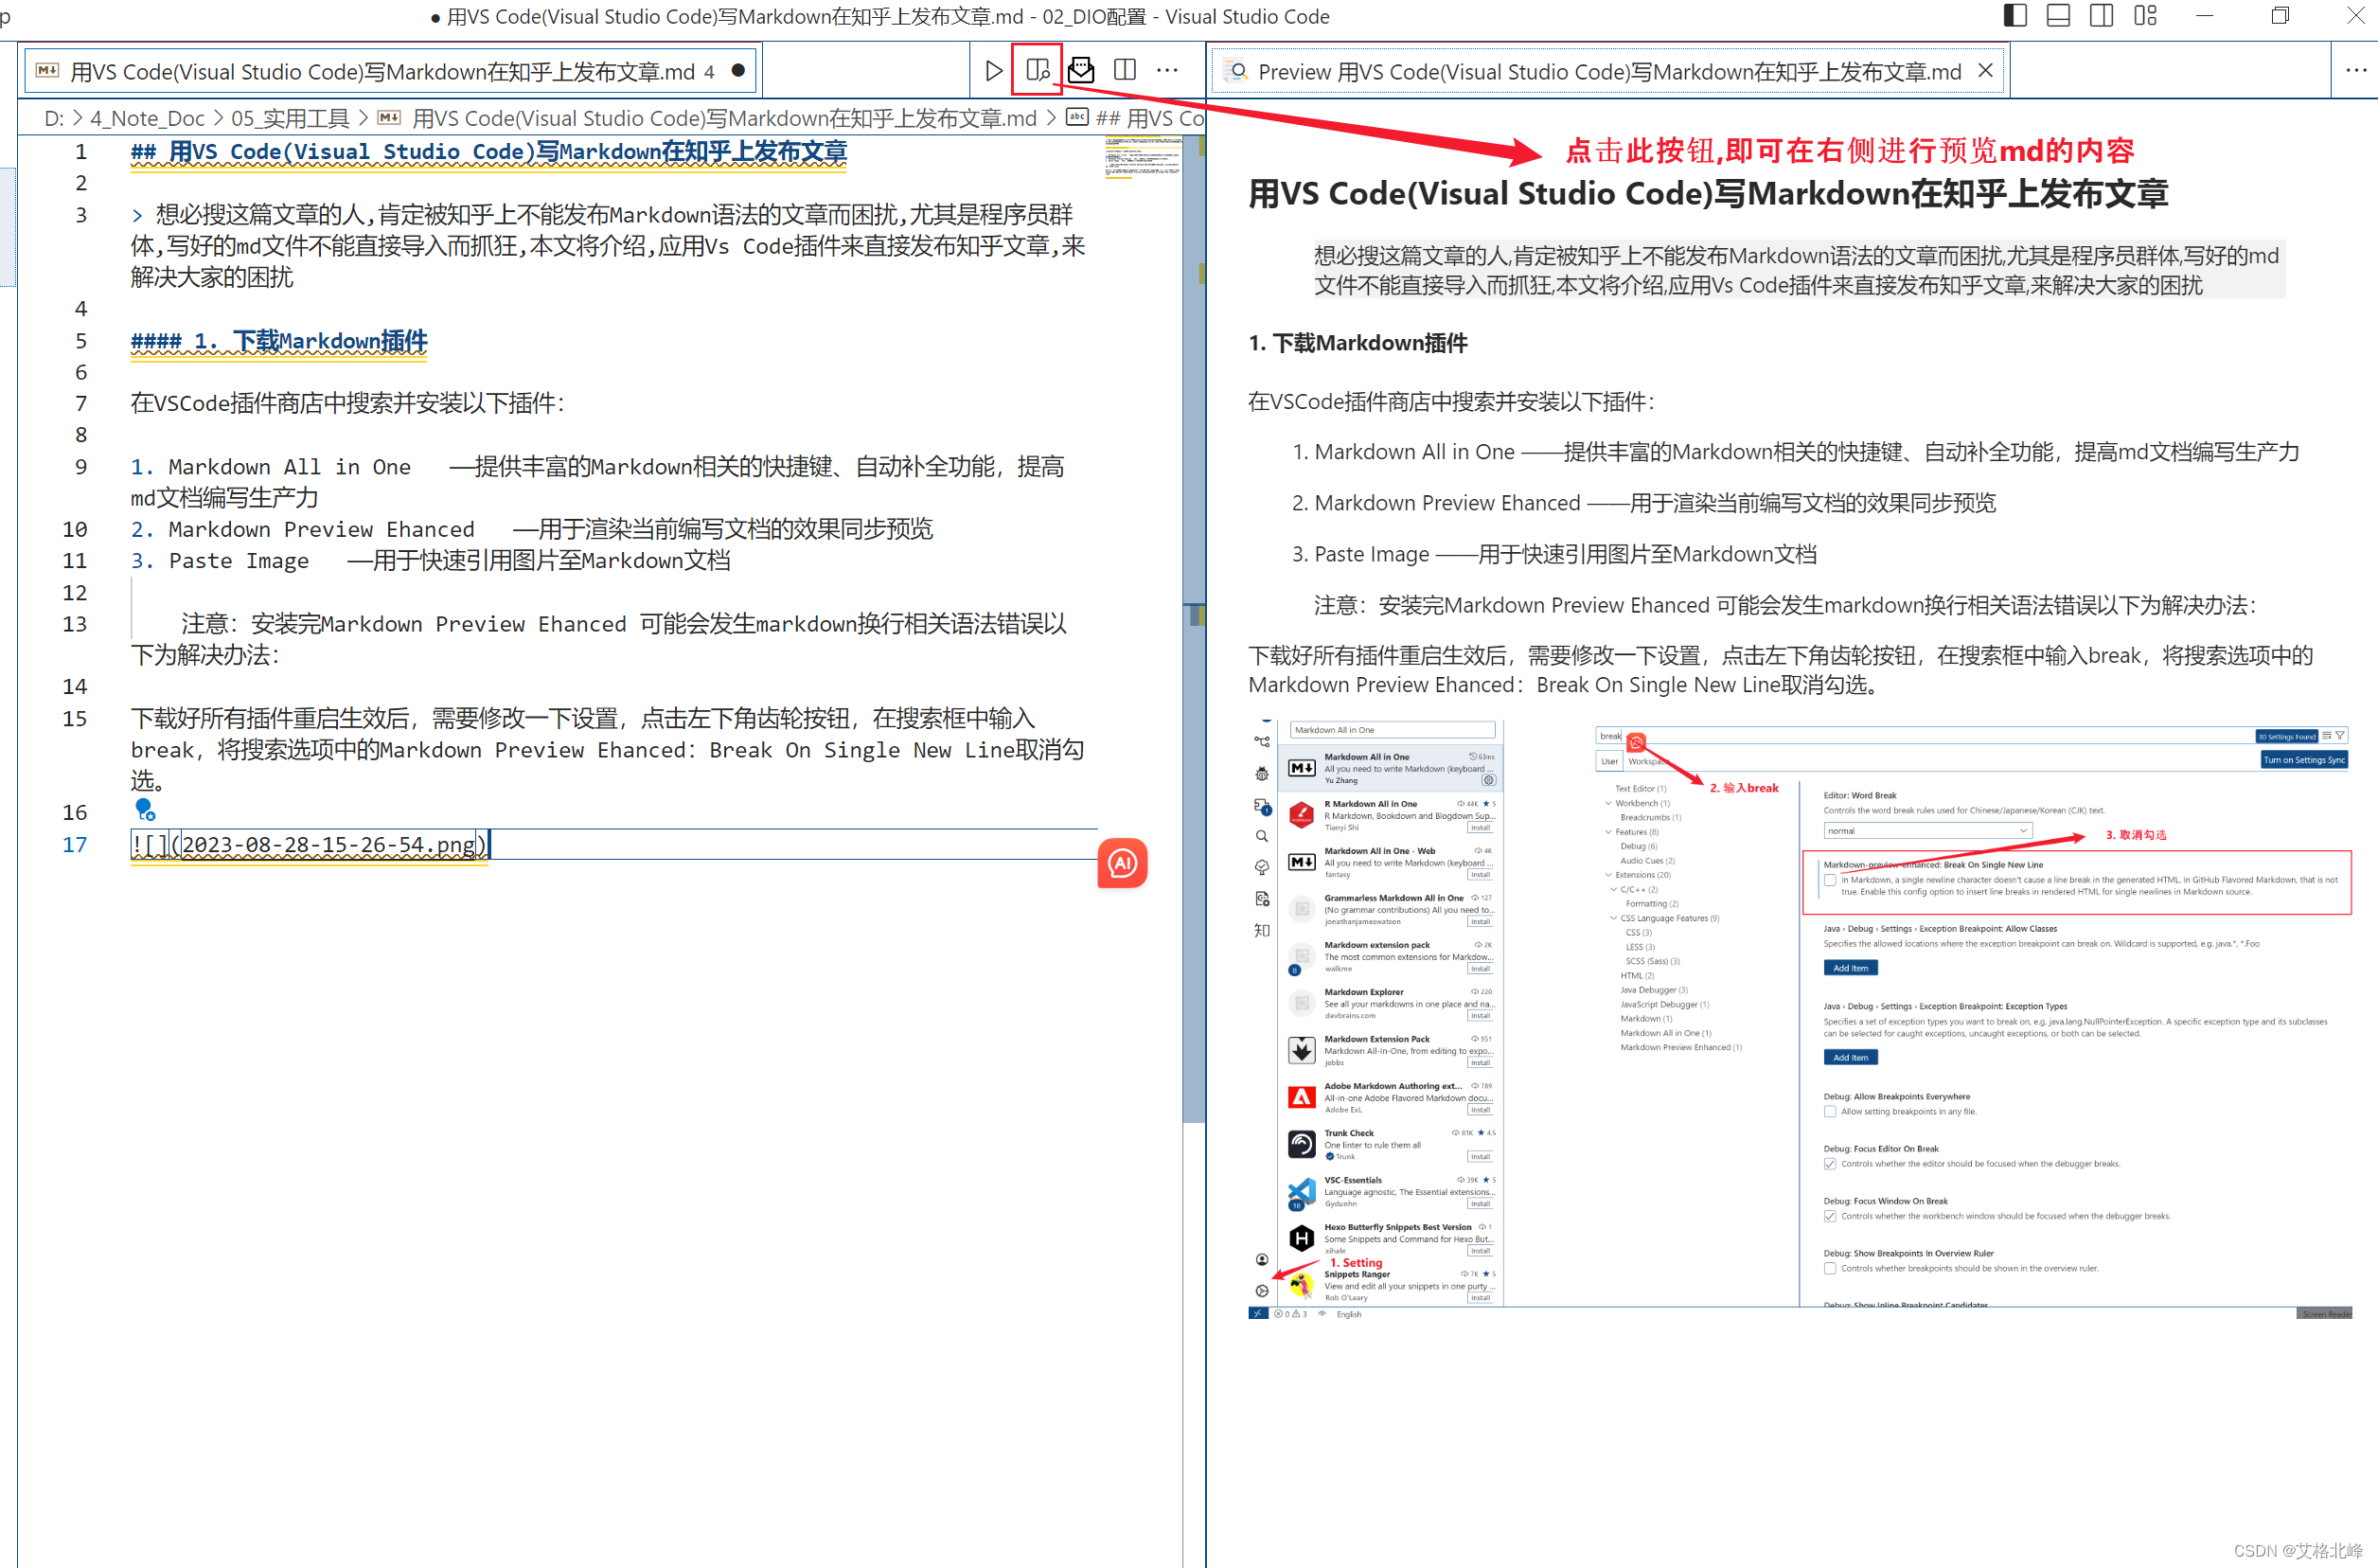Screen dimensions: 2378x1568
Task: Open the '## 用VS Co' heading breadcrumb
Action: [1149, 118]
